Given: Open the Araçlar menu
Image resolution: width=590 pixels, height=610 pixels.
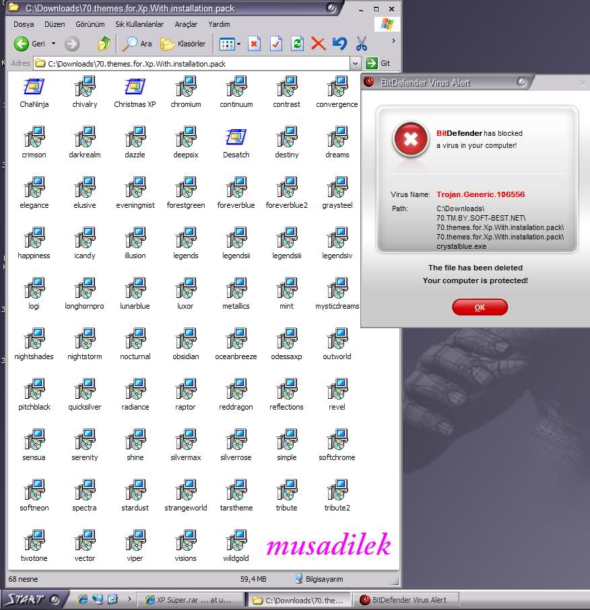Looking at the screenshot, I should 186,24.
